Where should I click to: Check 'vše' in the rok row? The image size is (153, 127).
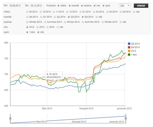coord(58,27)
